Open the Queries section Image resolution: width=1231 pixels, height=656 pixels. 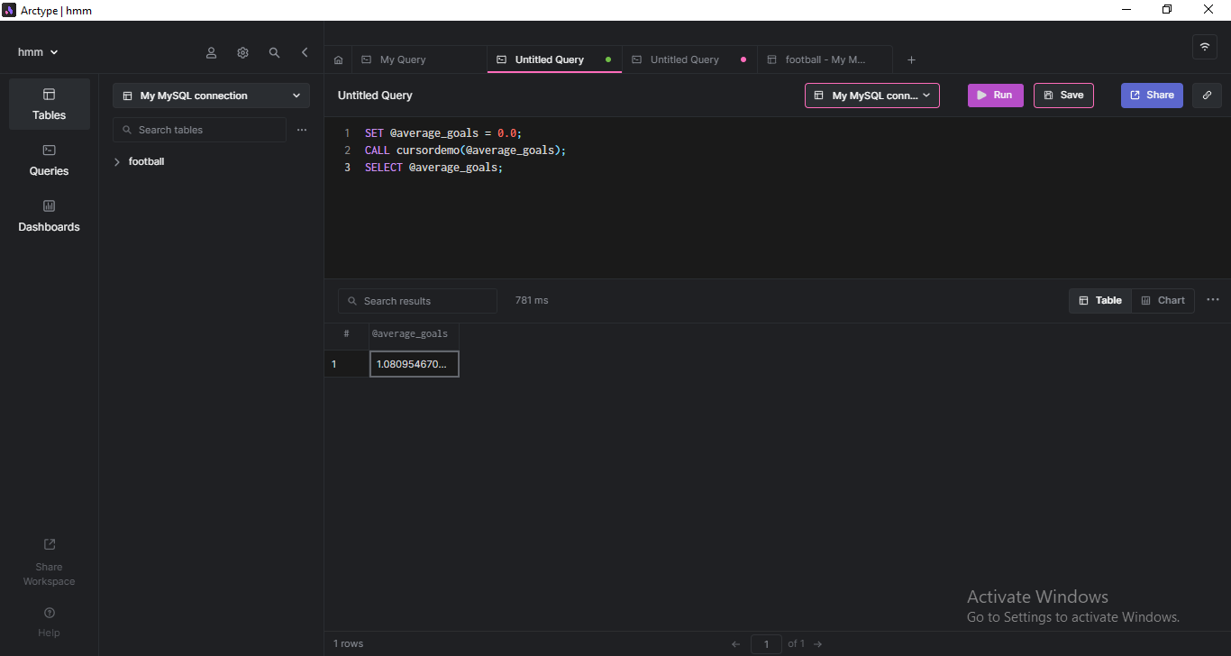pos(50,159)
